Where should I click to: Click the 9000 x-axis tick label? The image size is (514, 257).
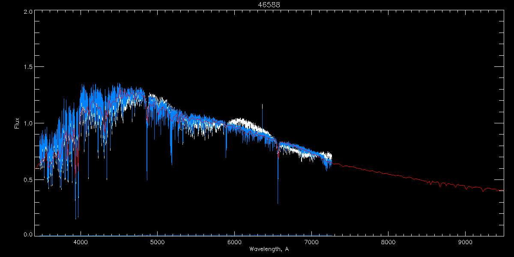click(465, 242)
